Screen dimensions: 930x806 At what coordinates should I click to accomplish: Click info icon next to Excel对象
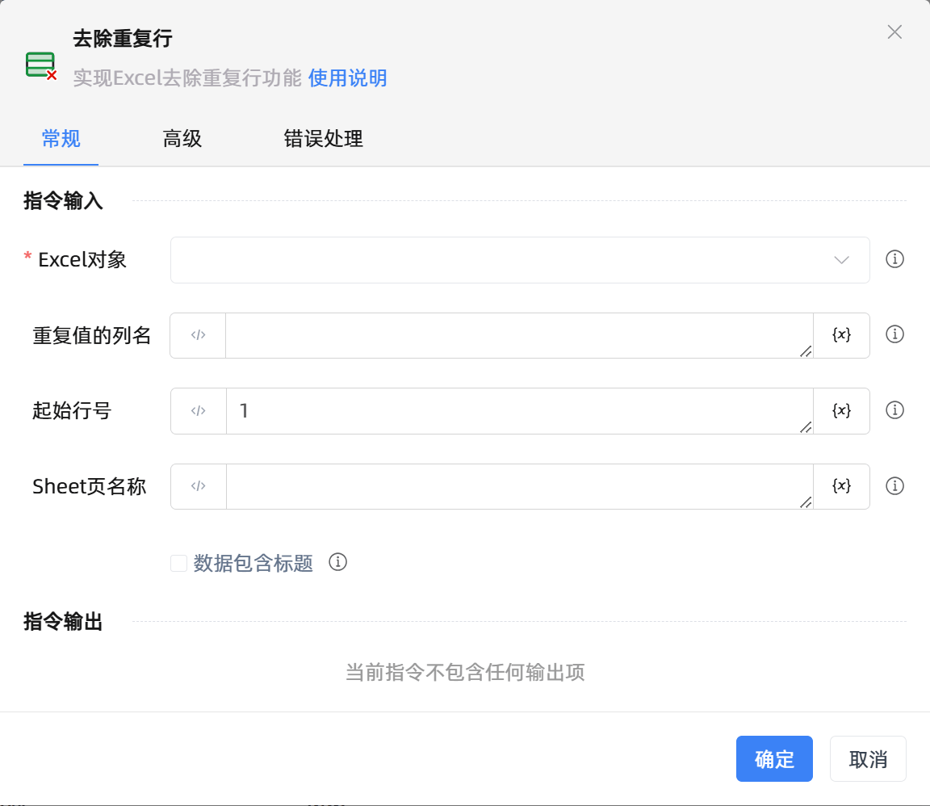(x=894, y=259)
